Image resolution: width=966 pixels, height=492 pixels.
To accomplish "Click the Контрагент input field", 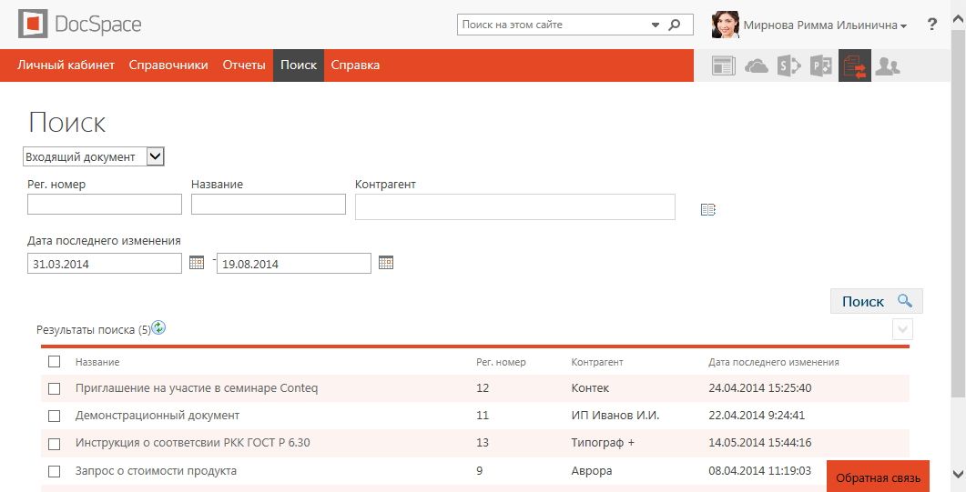I will tap(515, 206).
